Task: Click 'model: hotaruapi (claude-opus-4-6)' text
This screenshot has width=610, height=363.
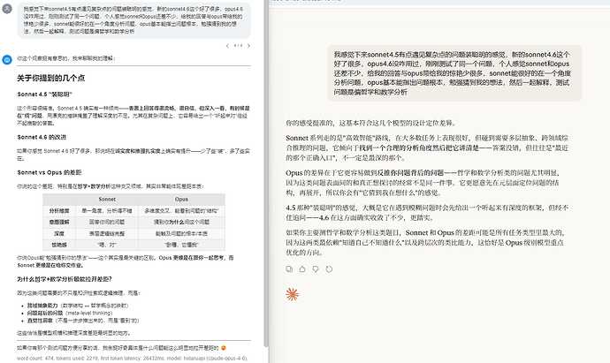Action: pos(208,359)
